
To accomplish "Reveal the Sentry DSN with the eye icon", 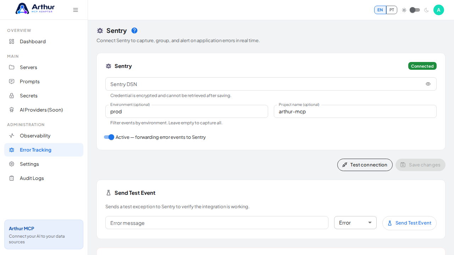I will (x=428, y=84).
